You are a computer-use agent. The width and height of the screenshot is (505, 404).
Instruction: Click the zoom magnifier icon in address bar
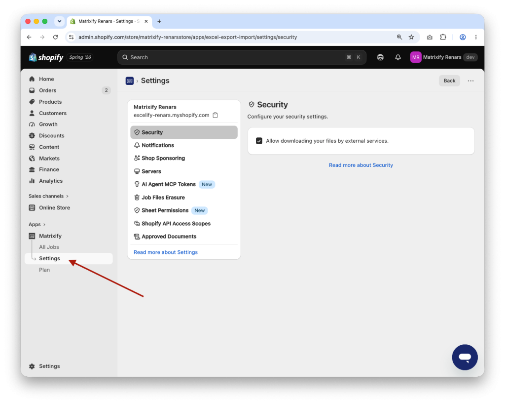point(399,37)
